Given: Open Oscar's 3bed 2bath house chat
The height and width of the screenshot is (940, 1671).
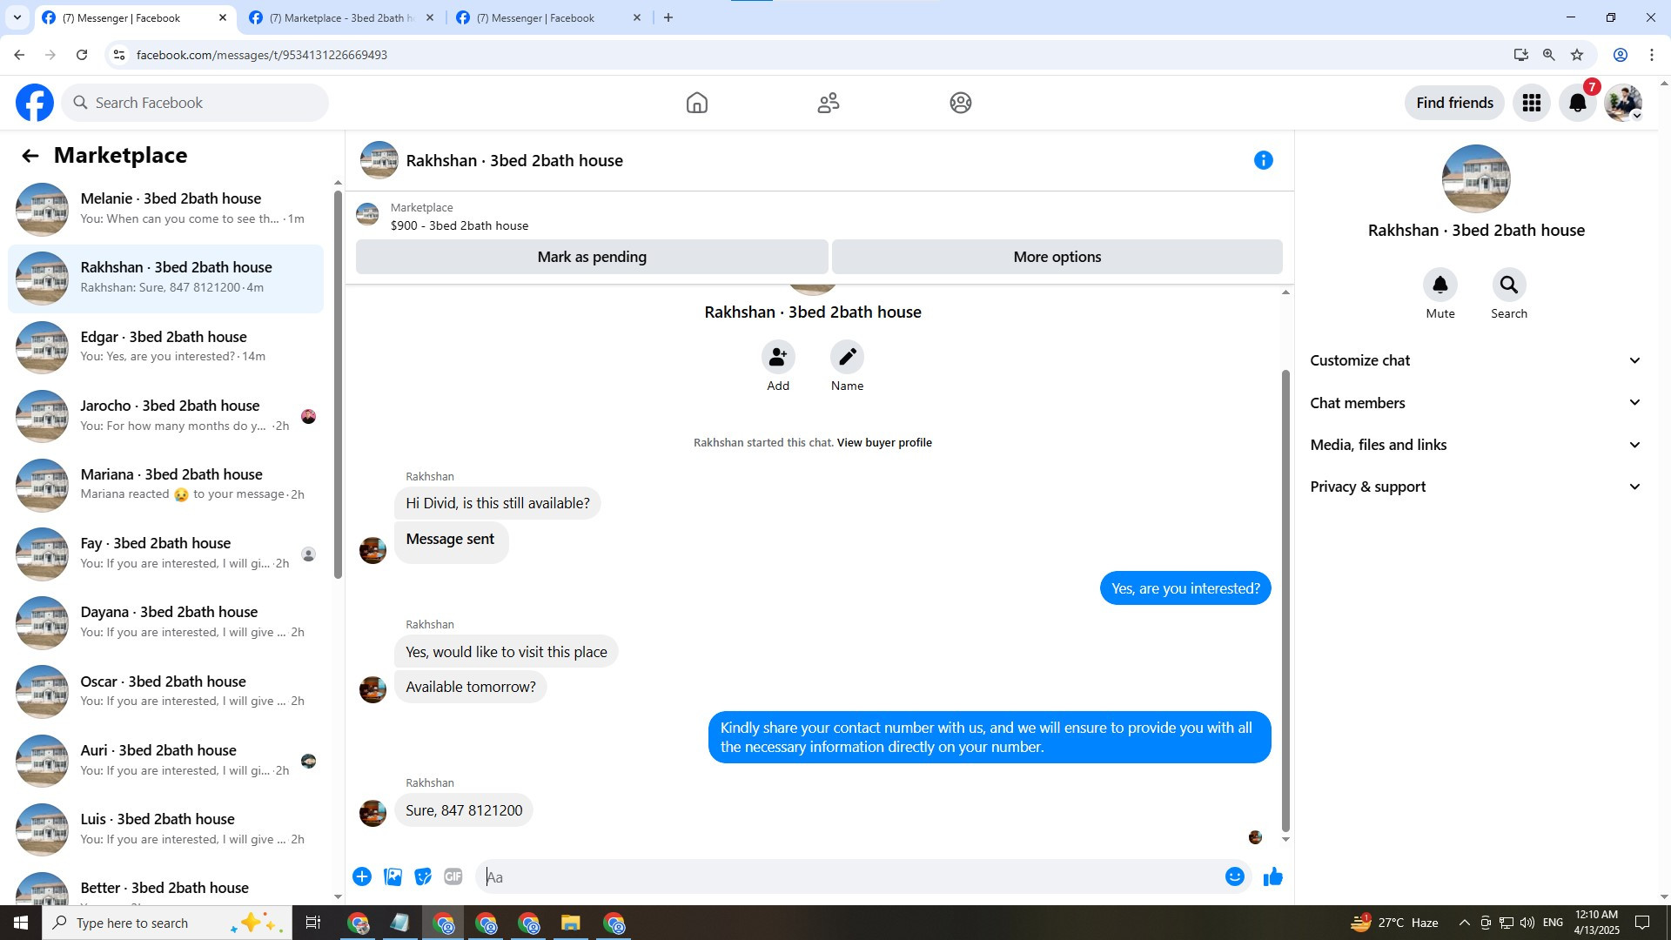Looking at the screenshot, I should point(165,692).
